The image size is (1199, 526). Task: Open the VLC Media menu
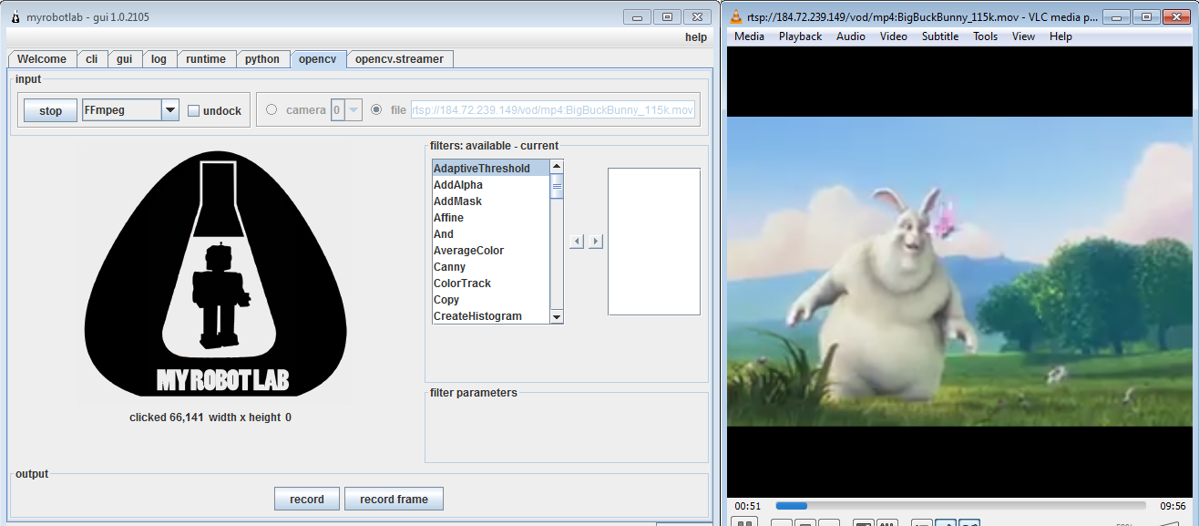pos(749,36)
